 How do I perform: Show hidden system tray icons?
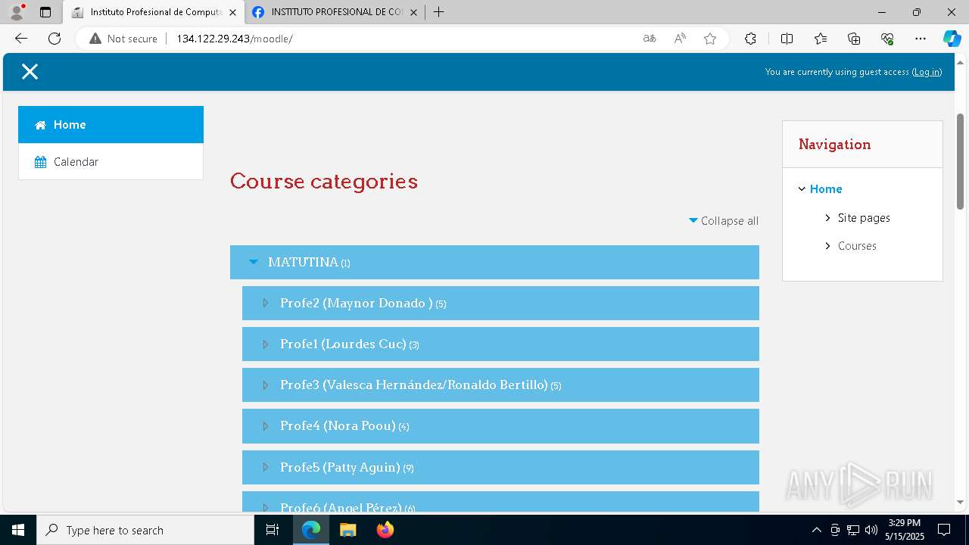click(x=816, y=530)
